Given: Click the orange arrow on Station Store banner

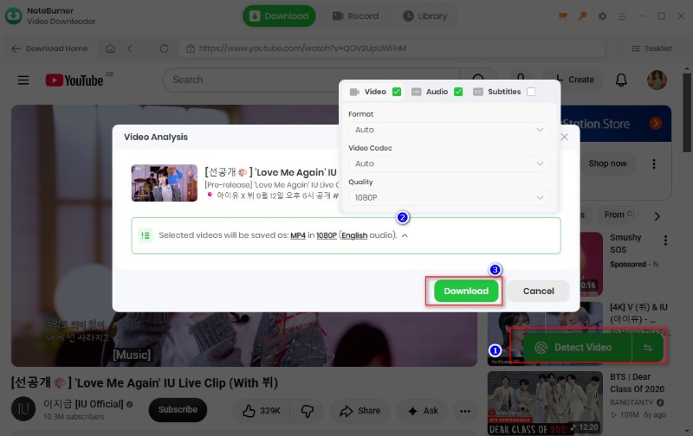Looking at the screenshot, I should [656, 123].
